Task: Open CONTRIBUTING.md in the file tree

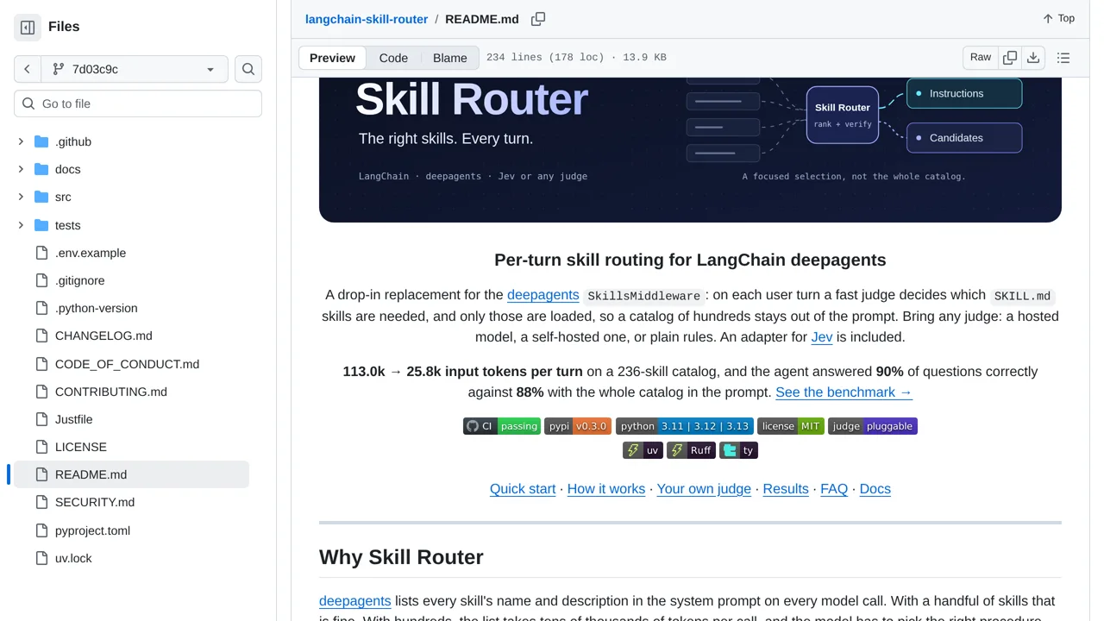Action: (x=111, y=392)
